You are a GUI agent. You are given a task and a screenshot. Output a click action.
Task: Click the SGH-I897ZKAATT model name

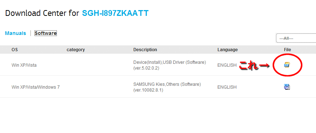115,13
